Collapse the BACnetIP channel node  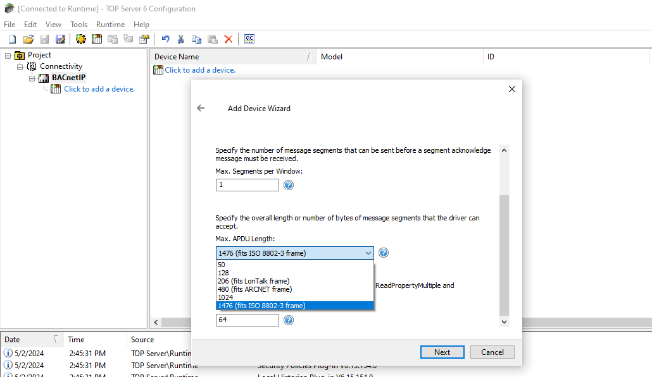[x=32, y=77]
